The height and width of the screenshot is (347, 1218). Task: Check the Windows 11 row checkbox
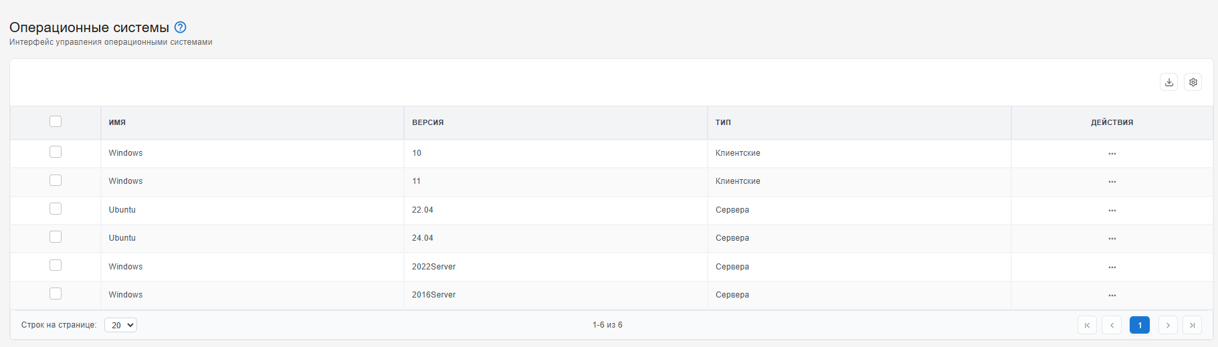click(56, 181)
